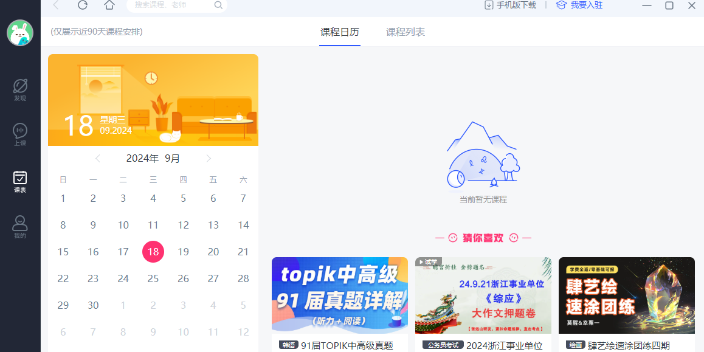Screen dimensions: 704x352
Task: Select date 25 in the calendar
Action: point(153,278)
